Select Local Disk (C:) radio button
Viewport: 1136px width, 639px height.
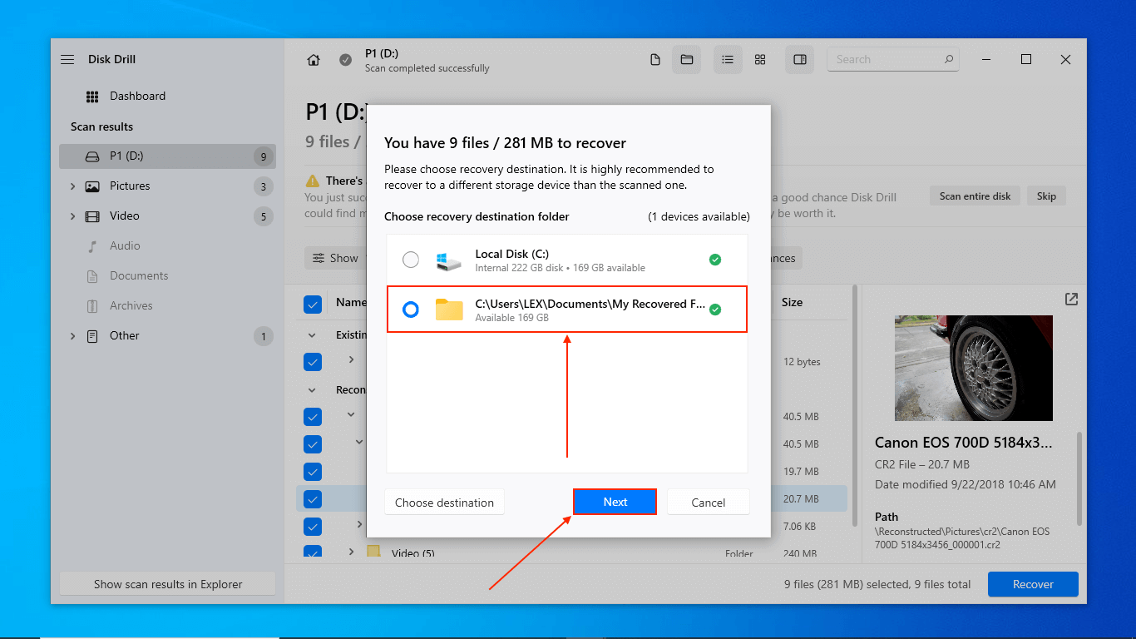pos(411,260)
